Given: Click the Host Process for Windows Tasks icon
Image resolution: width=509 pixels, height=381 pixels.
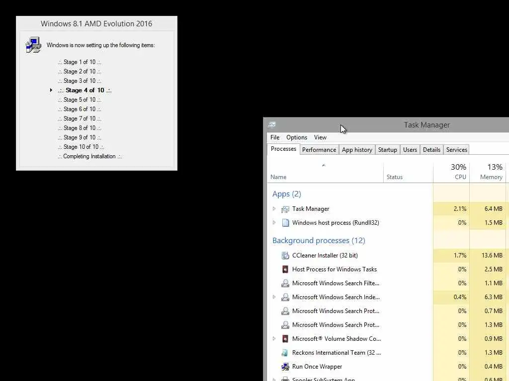Looking at the screenshot, I should coord(285,269).
